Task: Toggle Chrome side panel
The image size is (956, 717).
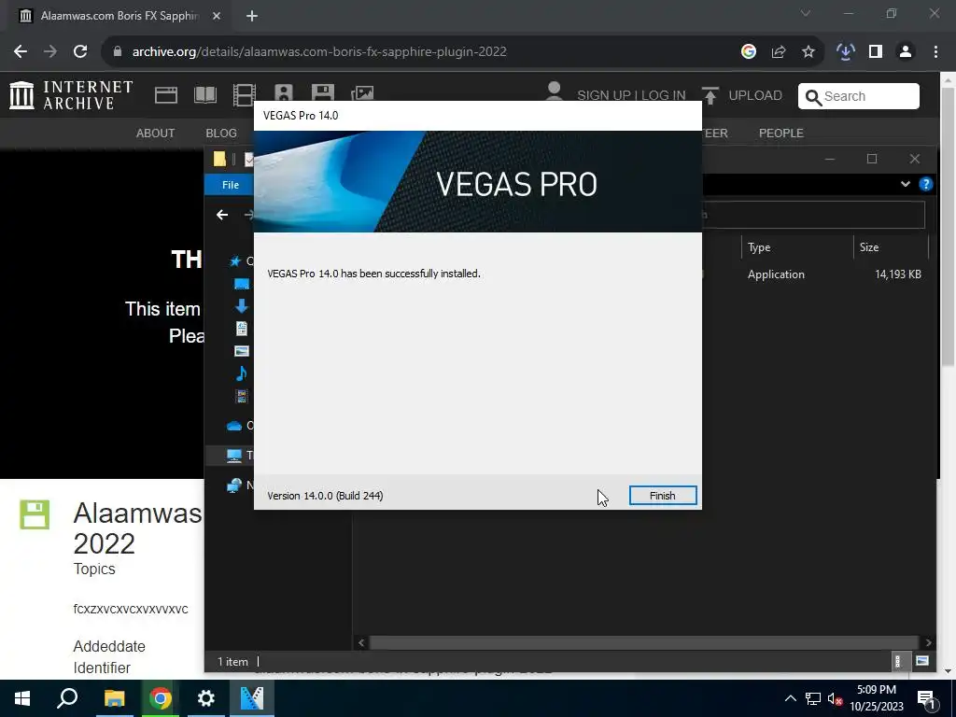Action: [876, 52]
